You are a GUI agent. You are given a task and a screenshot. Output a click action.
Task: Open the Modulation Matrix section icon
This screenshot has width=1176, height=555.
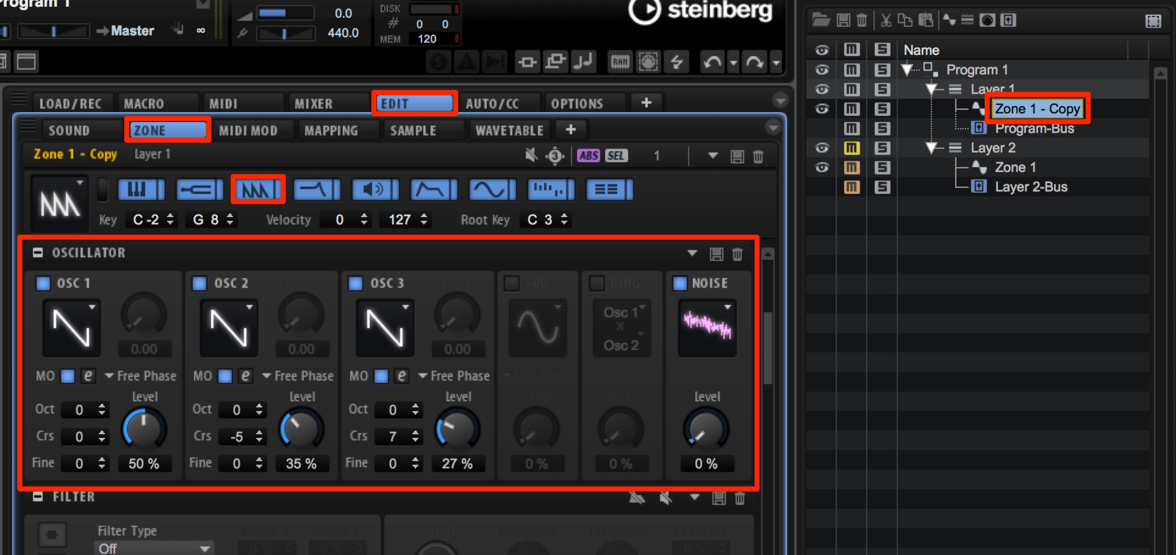609,189
